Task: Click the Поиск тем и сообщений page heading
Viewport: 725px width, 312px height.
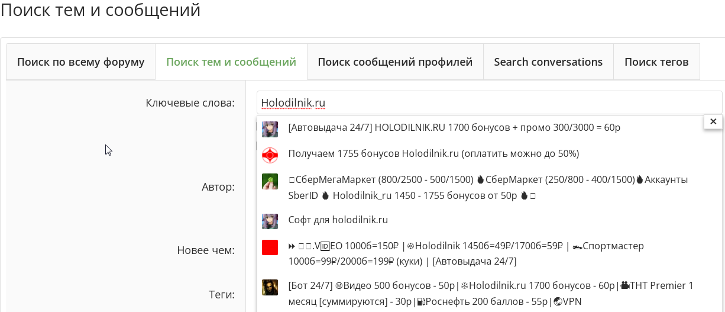Action: pyautogui.click(x=101, y=9)
